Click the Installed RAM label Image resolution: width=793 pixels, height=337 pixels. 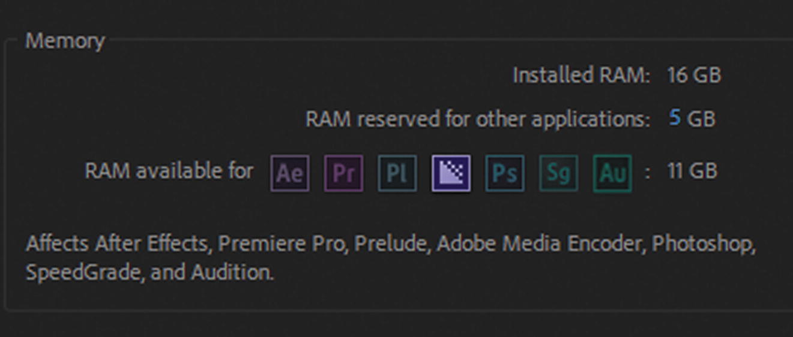point(581,76)
